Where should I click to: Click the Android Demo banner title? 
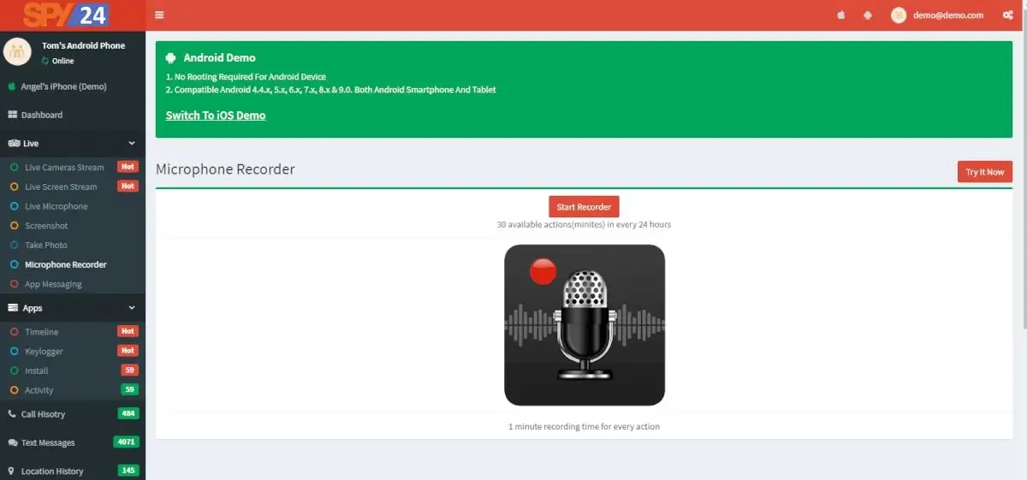pyautogui.click(x=219, y=58)
